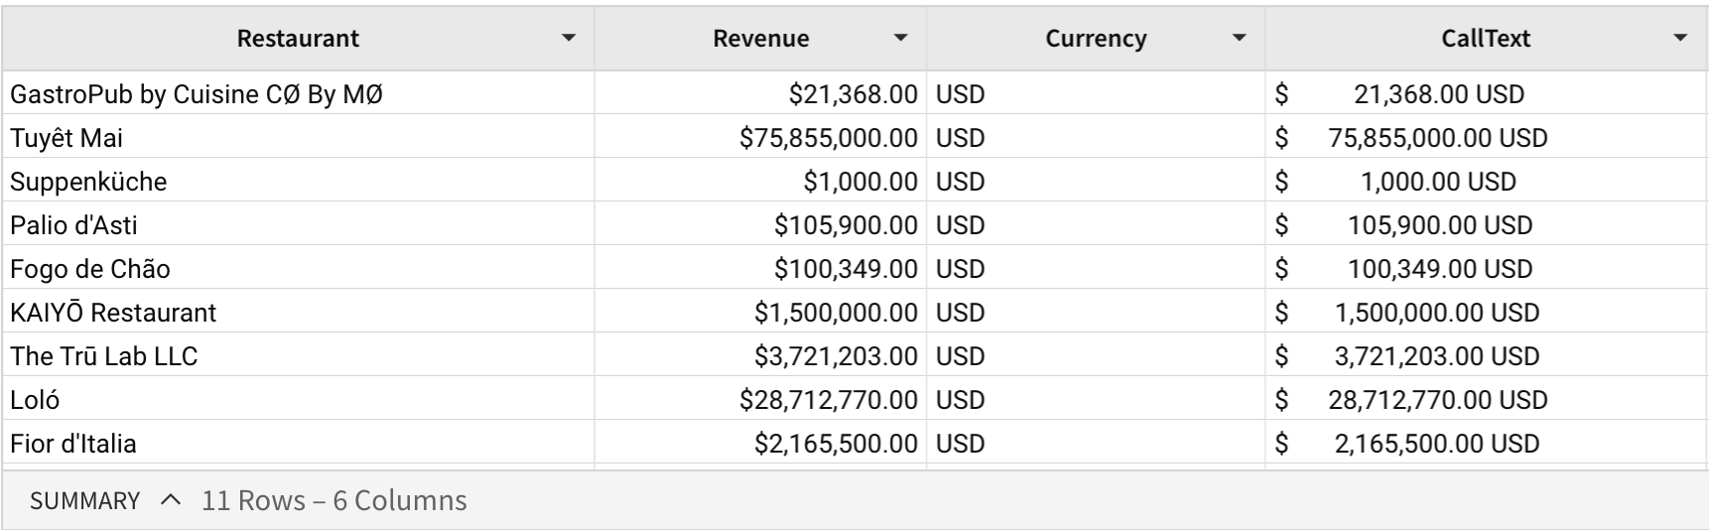1709x530 pixels.
Task: Open the CallText column dropdown arrow
Action: (x=1680, y=39)
